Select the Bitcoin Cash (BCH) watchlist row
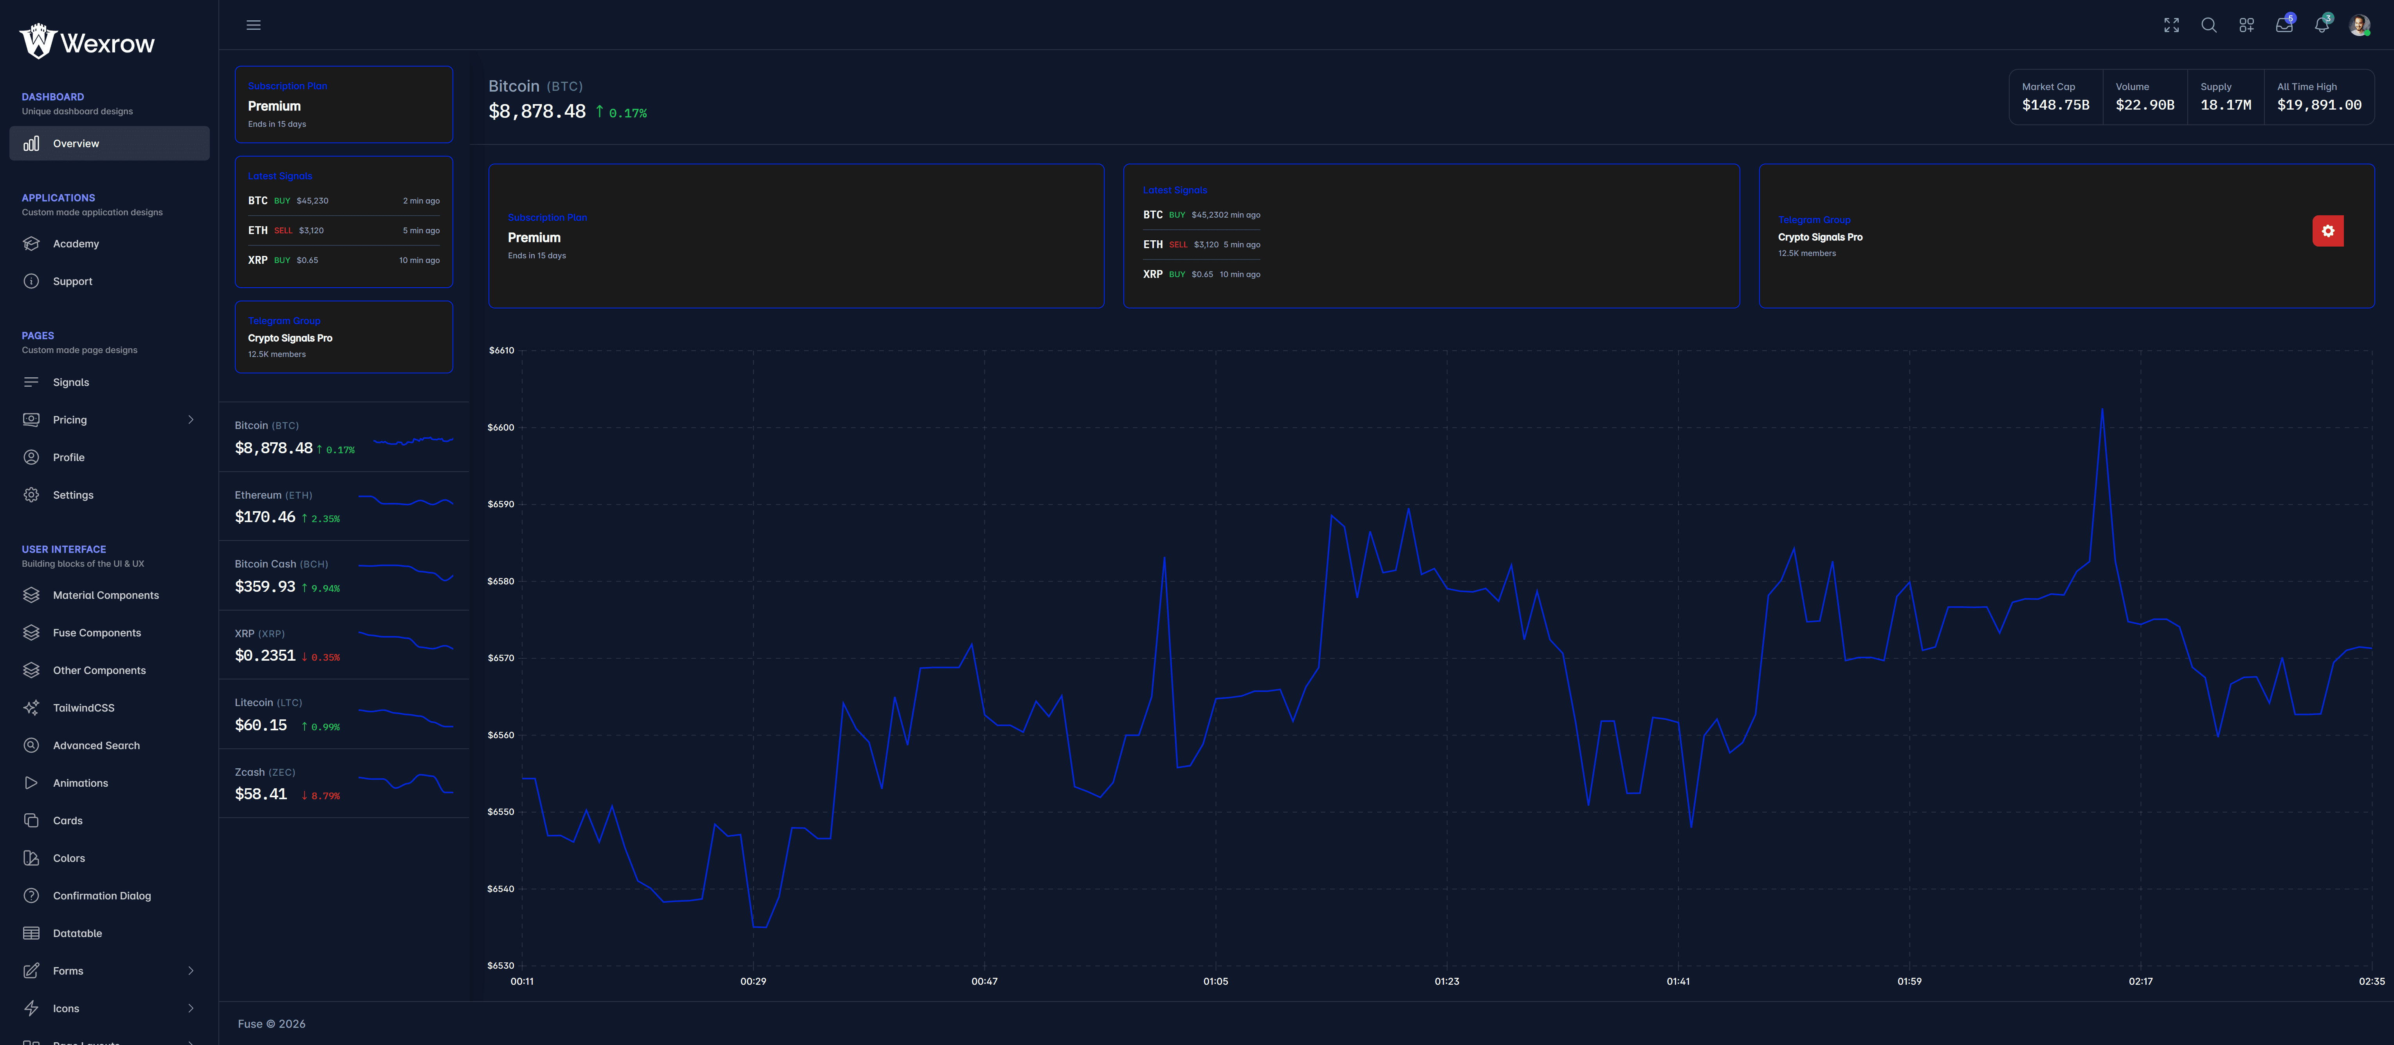Image resolution: width=2394 pixels, height=1045 pixels. 344,576
